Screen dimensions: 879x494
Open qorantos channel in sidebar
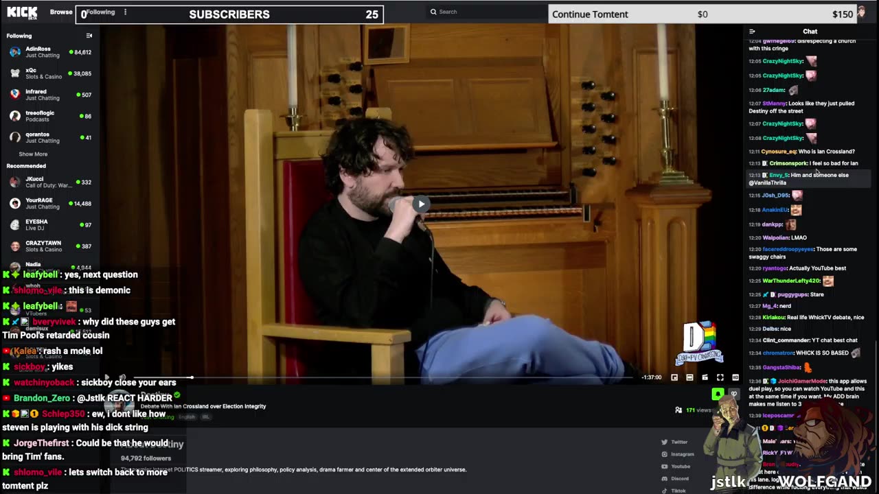click(x=50, y=137)
